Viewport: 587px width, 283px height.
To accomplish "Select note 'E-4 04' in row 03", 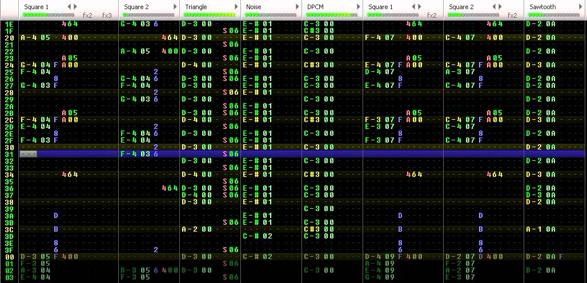I will point(35,277).
